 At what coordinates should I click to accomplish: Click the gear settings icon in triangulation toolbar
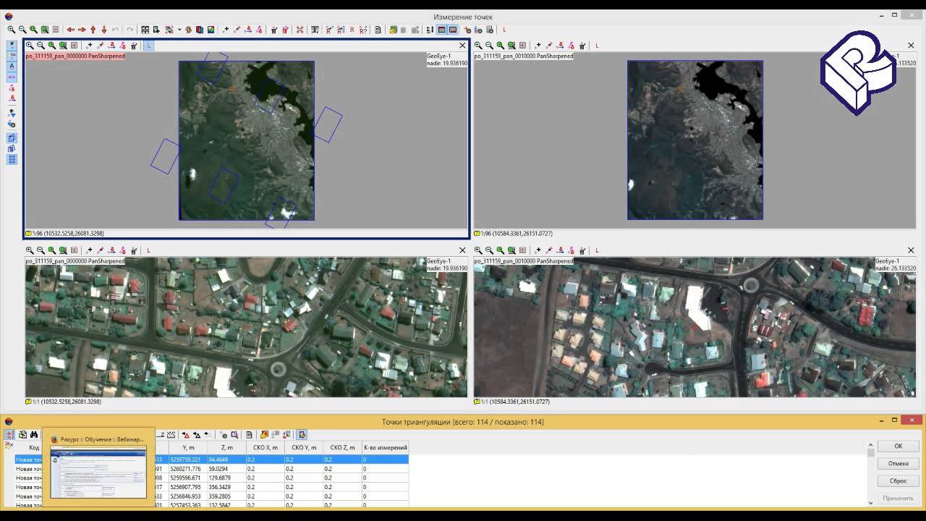click(224, 435)
